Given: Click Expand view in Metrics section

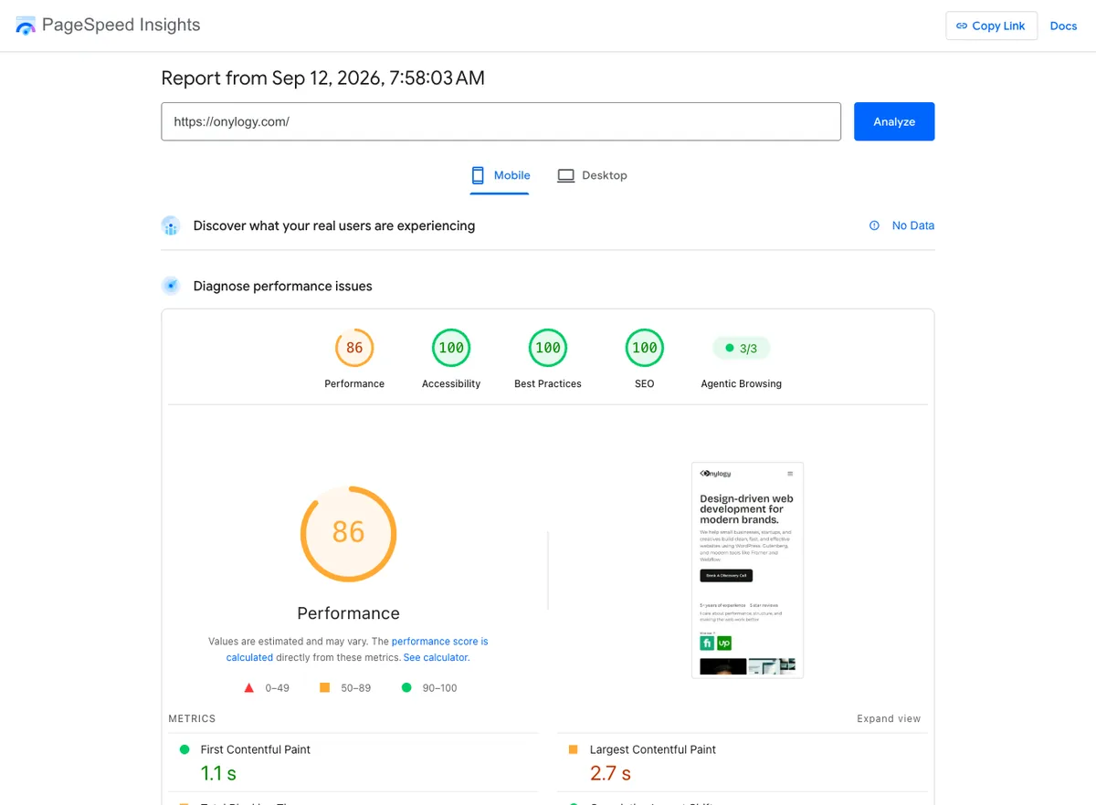Looking at the screenshot, I should tap(889, 718).
